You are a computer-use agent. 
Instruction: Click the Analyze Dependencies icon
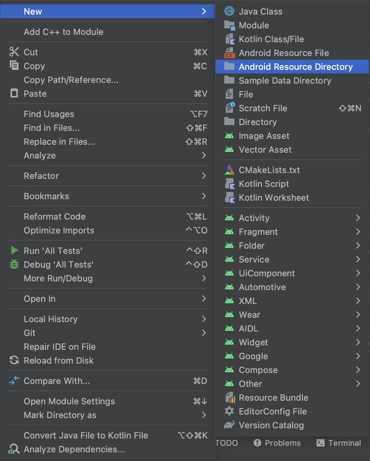(x=14, y=449)
